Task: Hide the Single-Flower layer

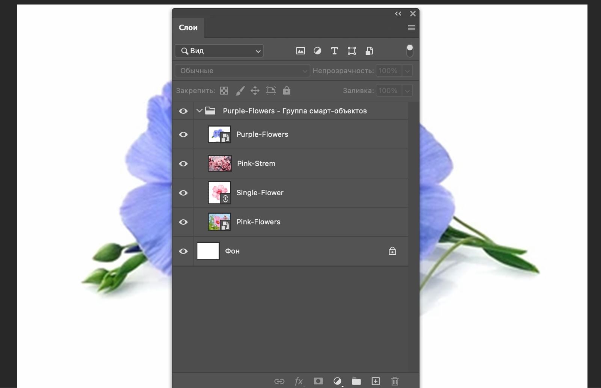Action: click(x=183, y=193)
